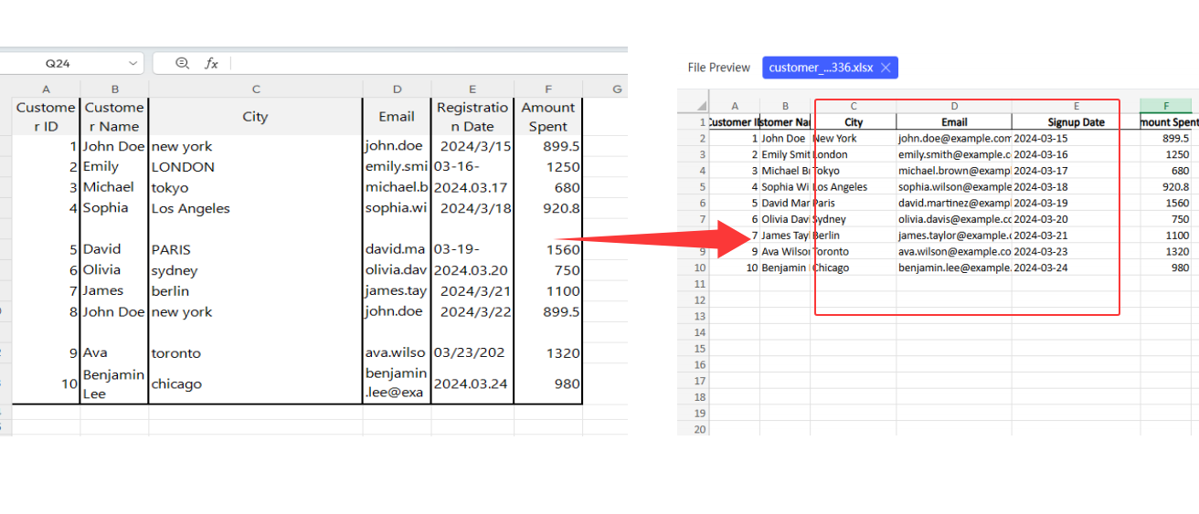Close the customer_...336.xlsx preview tab

click(886, 68)
